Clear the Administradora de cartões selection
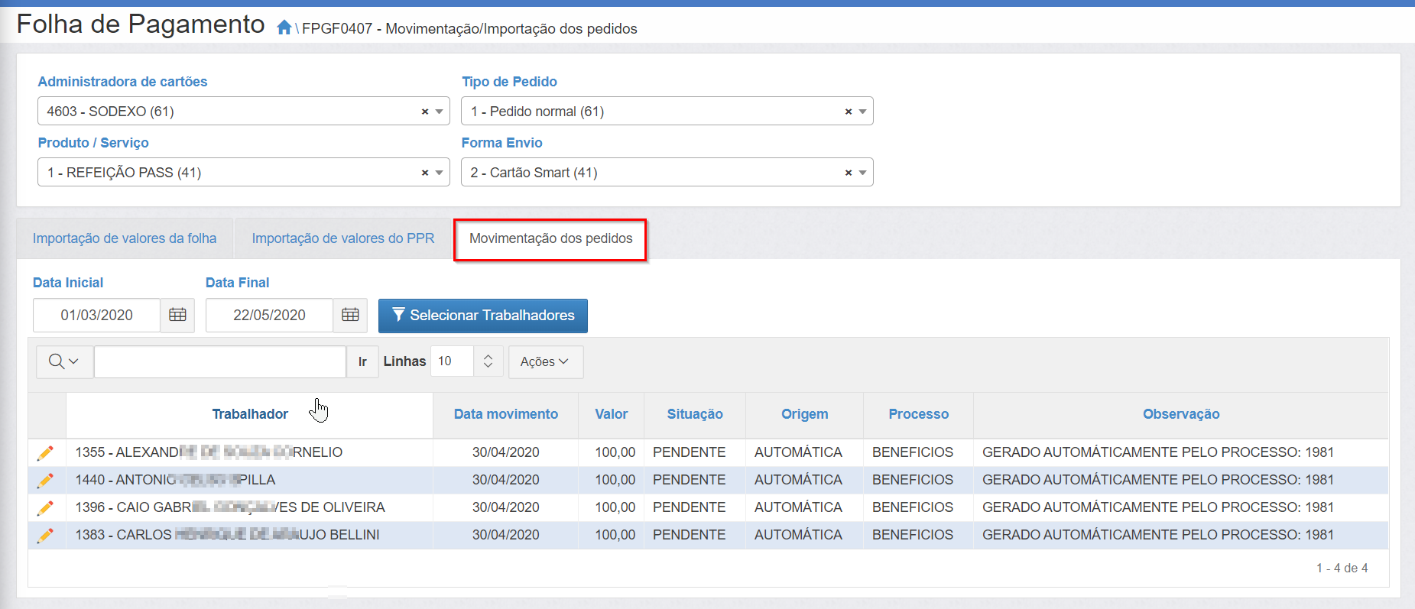Viewport: 1415px width, 609px height. [x=425, y=112]
